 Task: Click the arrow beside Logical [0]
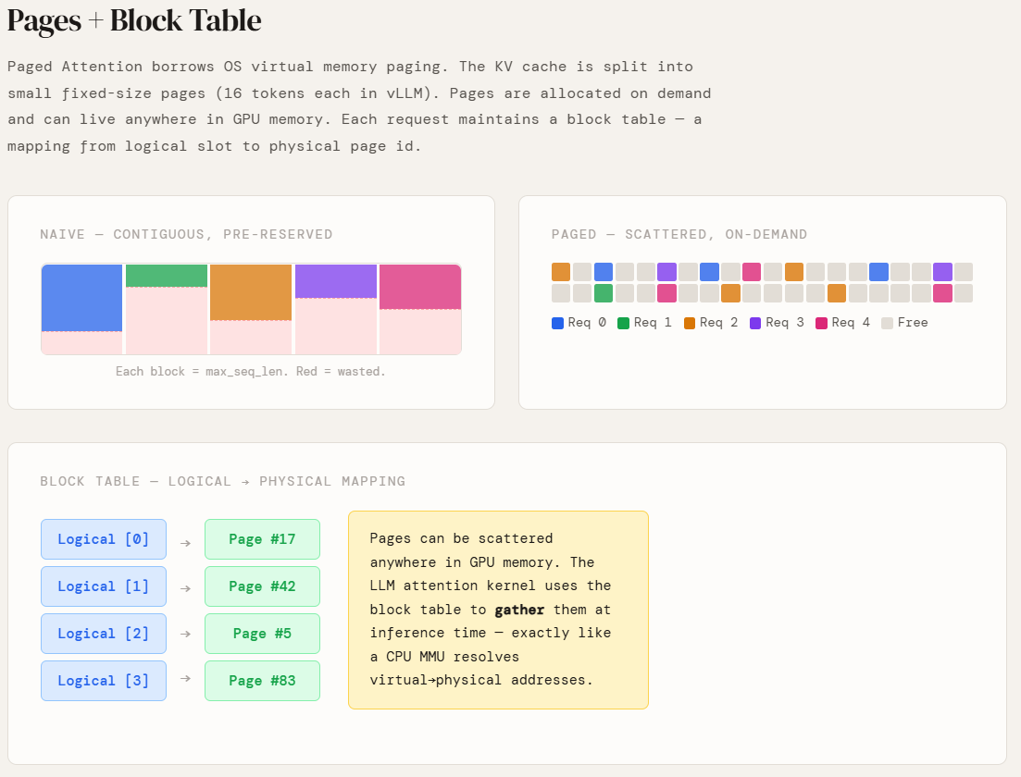185,542
